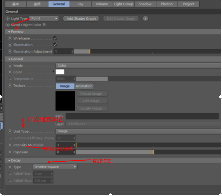The height and width of the screenshot is (196, 222).
Task: Click the Illumination Adjustment slider
Action: [x=147, y=51]
